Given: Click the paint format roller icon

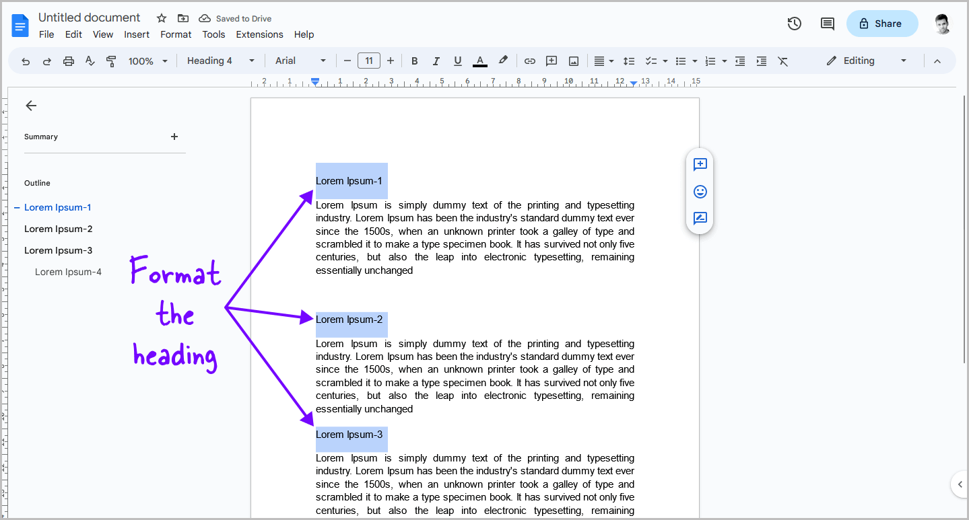Looking at the screenshot, I should pos(112,61).
